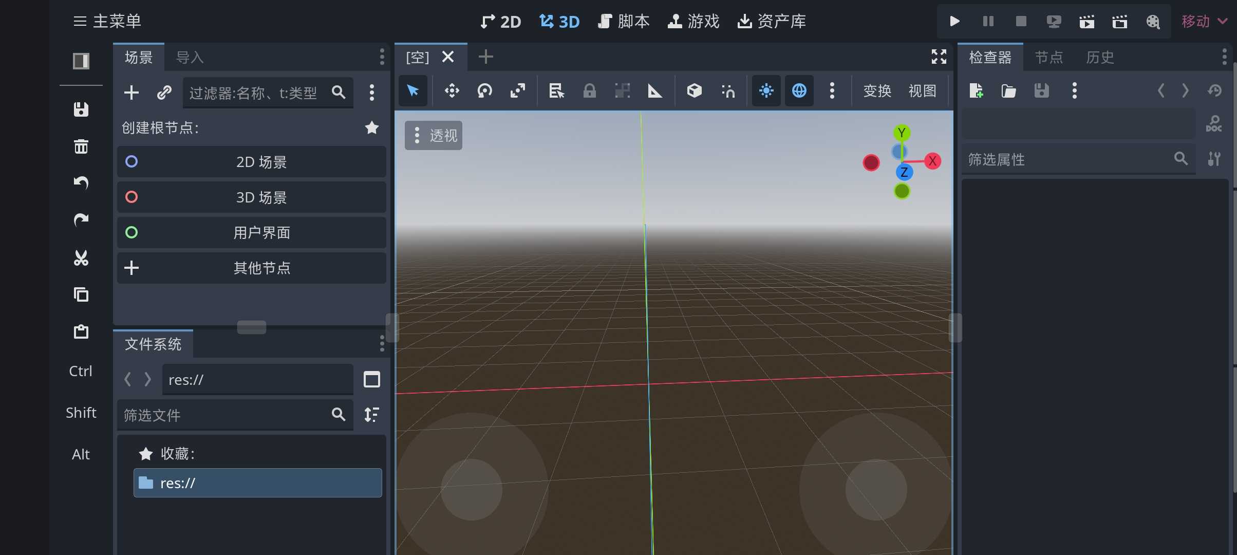1237x555 pixels.
Task: Select the scale mode tool
Action: pyautogui.click(x=517, y=91)
